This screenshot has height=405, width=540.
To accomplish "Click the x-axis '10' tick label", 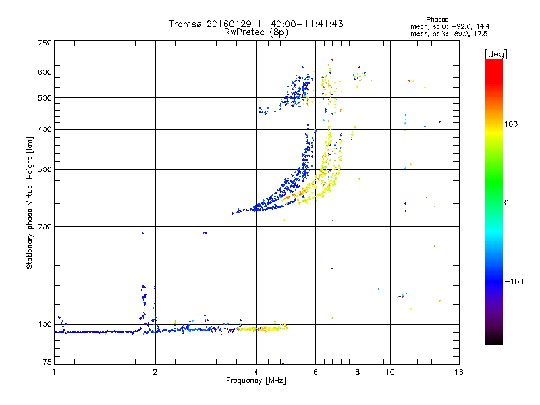I will tap(390, 372).
